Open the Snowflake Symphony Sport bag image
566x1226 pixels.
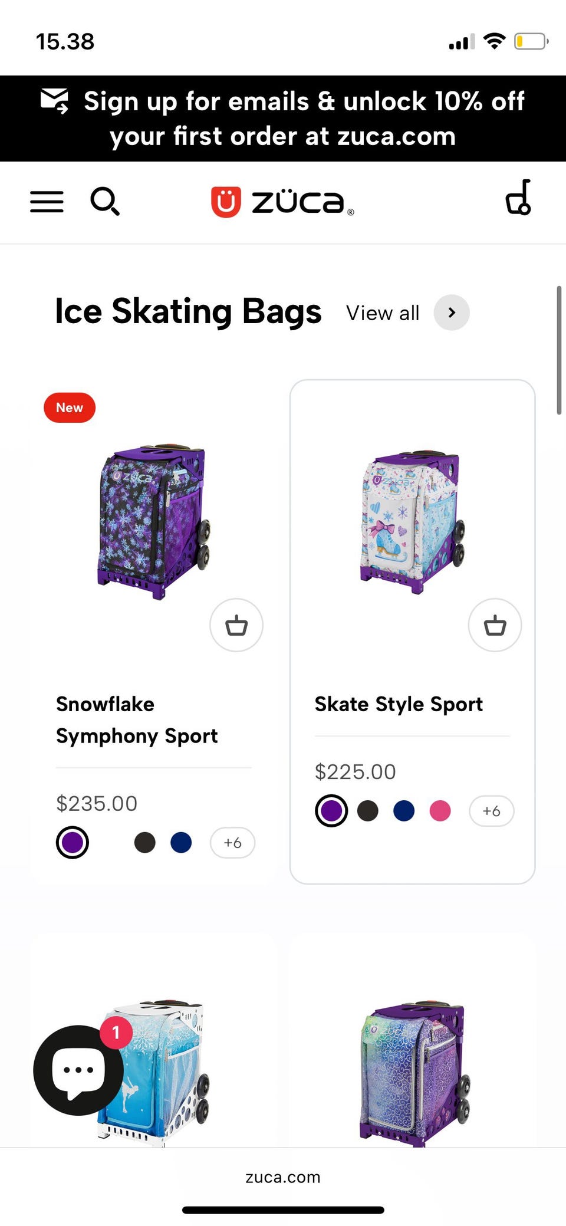coord(153,522)
